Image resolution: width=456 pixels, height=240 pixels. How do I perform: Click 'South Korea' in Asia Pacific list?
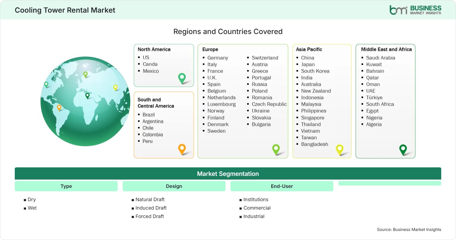click(315, 71)
